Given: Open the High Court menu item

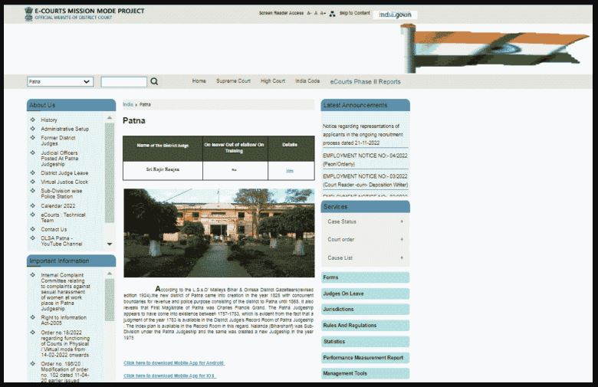Looking at the screenshot, I should coord(272,81).
